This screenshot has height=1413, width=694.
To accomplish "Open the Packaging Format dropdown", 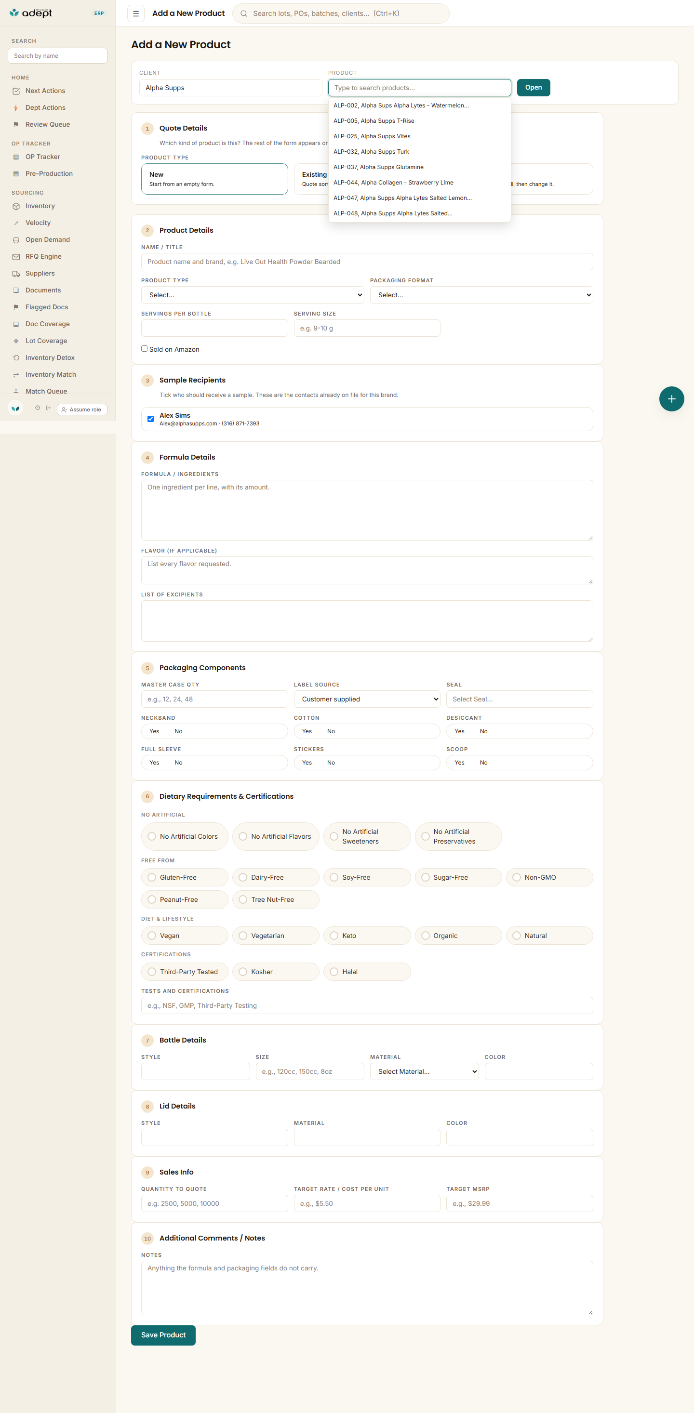I will (x=481, y=295).
